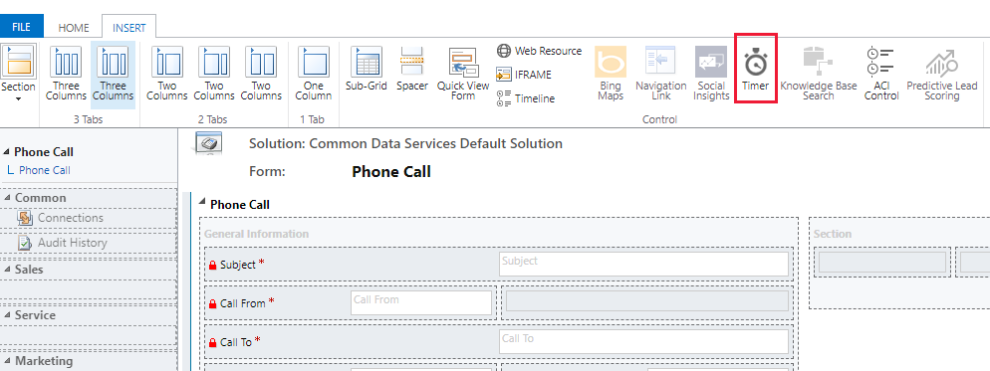
Task: Add the Timeline control
Action: [x=525, y=98]
